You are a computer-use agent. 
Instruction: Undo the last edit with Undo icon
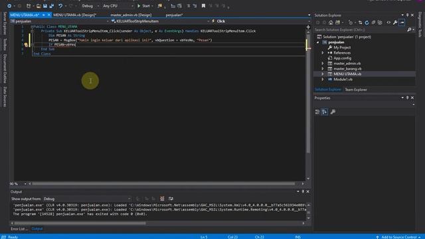(60, 6)
